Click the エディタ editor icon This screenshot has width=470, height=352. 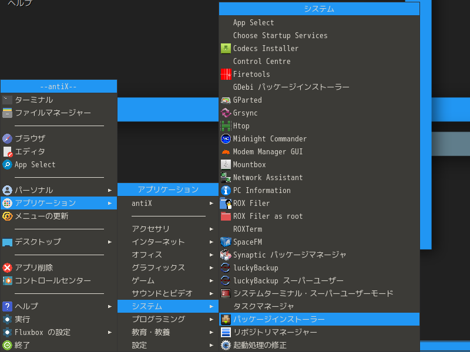(x=7, y=151)
